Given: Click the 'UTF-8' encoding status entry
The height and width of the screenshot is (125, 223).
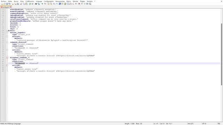Looking at the screenshot, I should click(x=204, y=124).
